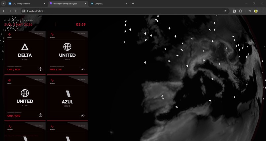
Task: Open the Chrome extensions puzzle icon
Action: click(x=240, y=11)
